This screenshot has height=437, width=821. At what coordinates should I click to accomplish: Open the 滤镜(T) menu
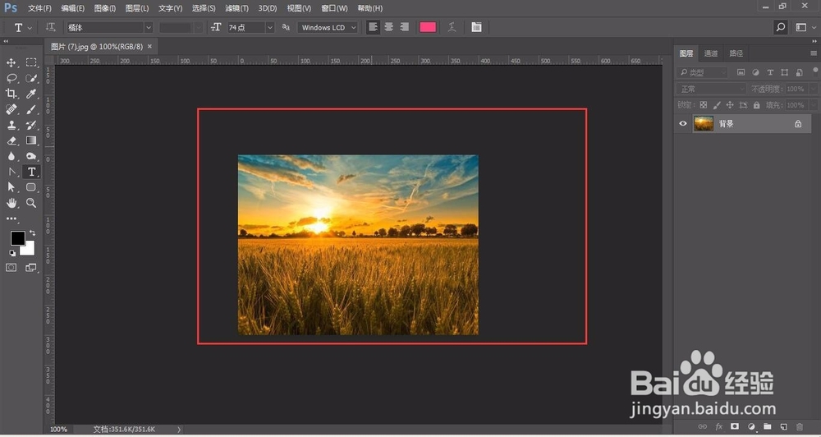pos(236,8)
